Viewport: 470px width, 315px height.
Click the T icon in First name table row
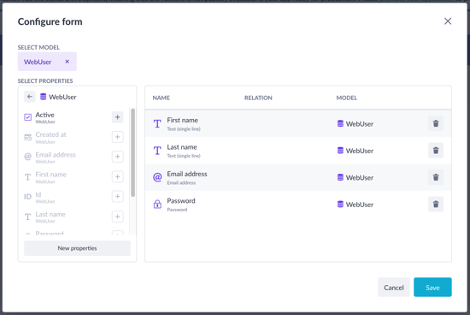coord(157,123)
